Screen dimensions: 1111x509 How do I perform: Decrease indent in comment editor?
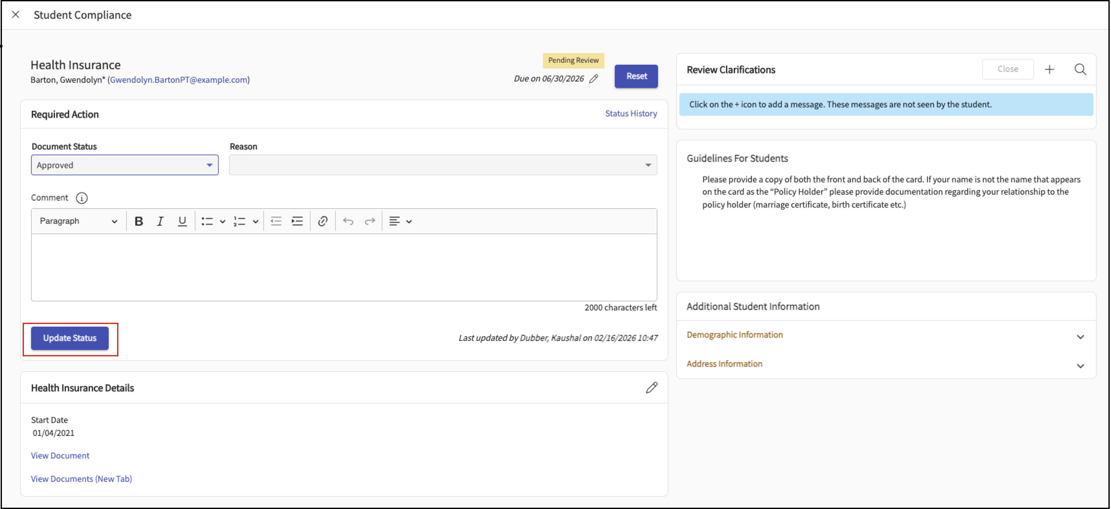pyautogui.click(x=276, y=221)
